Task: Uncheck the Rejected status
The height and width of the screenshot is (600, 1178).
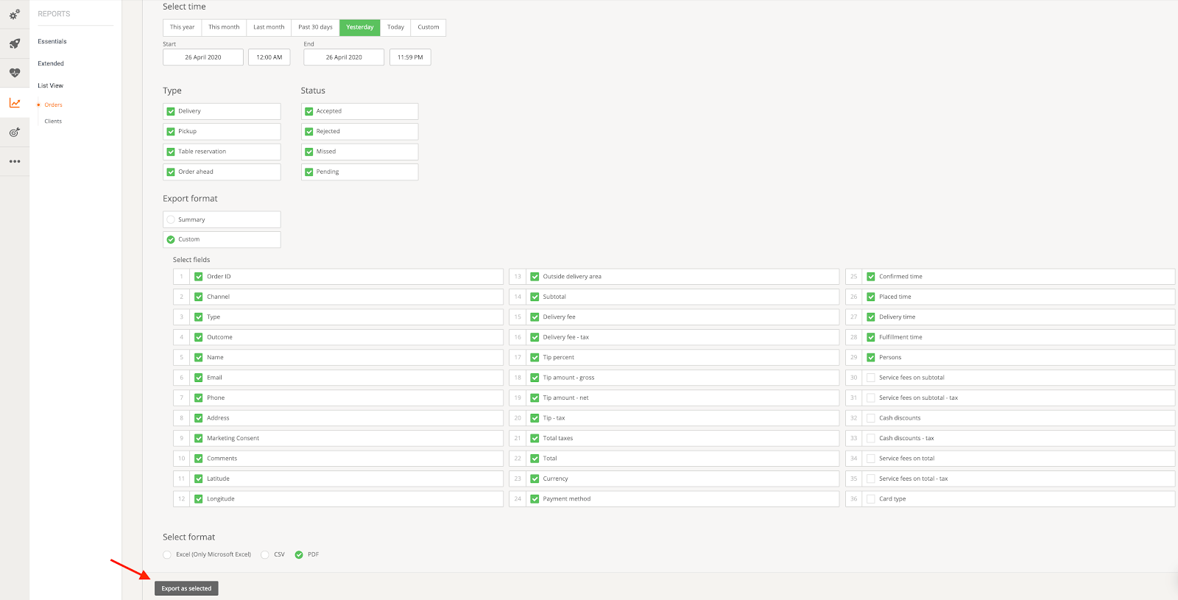Action: click(309, 132)
